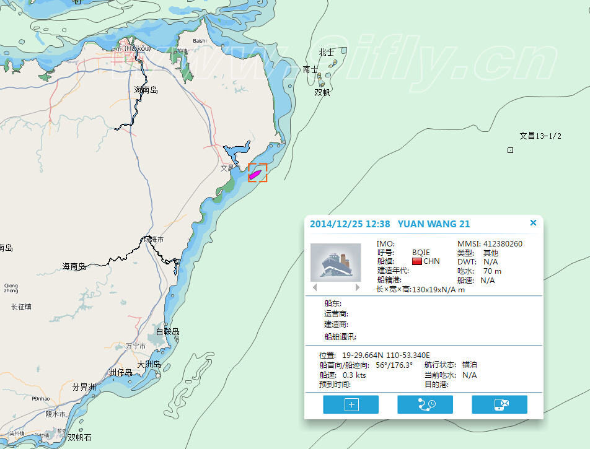Click the 文昌13-1/2 square platform marker
590x449 pixels.
pos(510,150)
